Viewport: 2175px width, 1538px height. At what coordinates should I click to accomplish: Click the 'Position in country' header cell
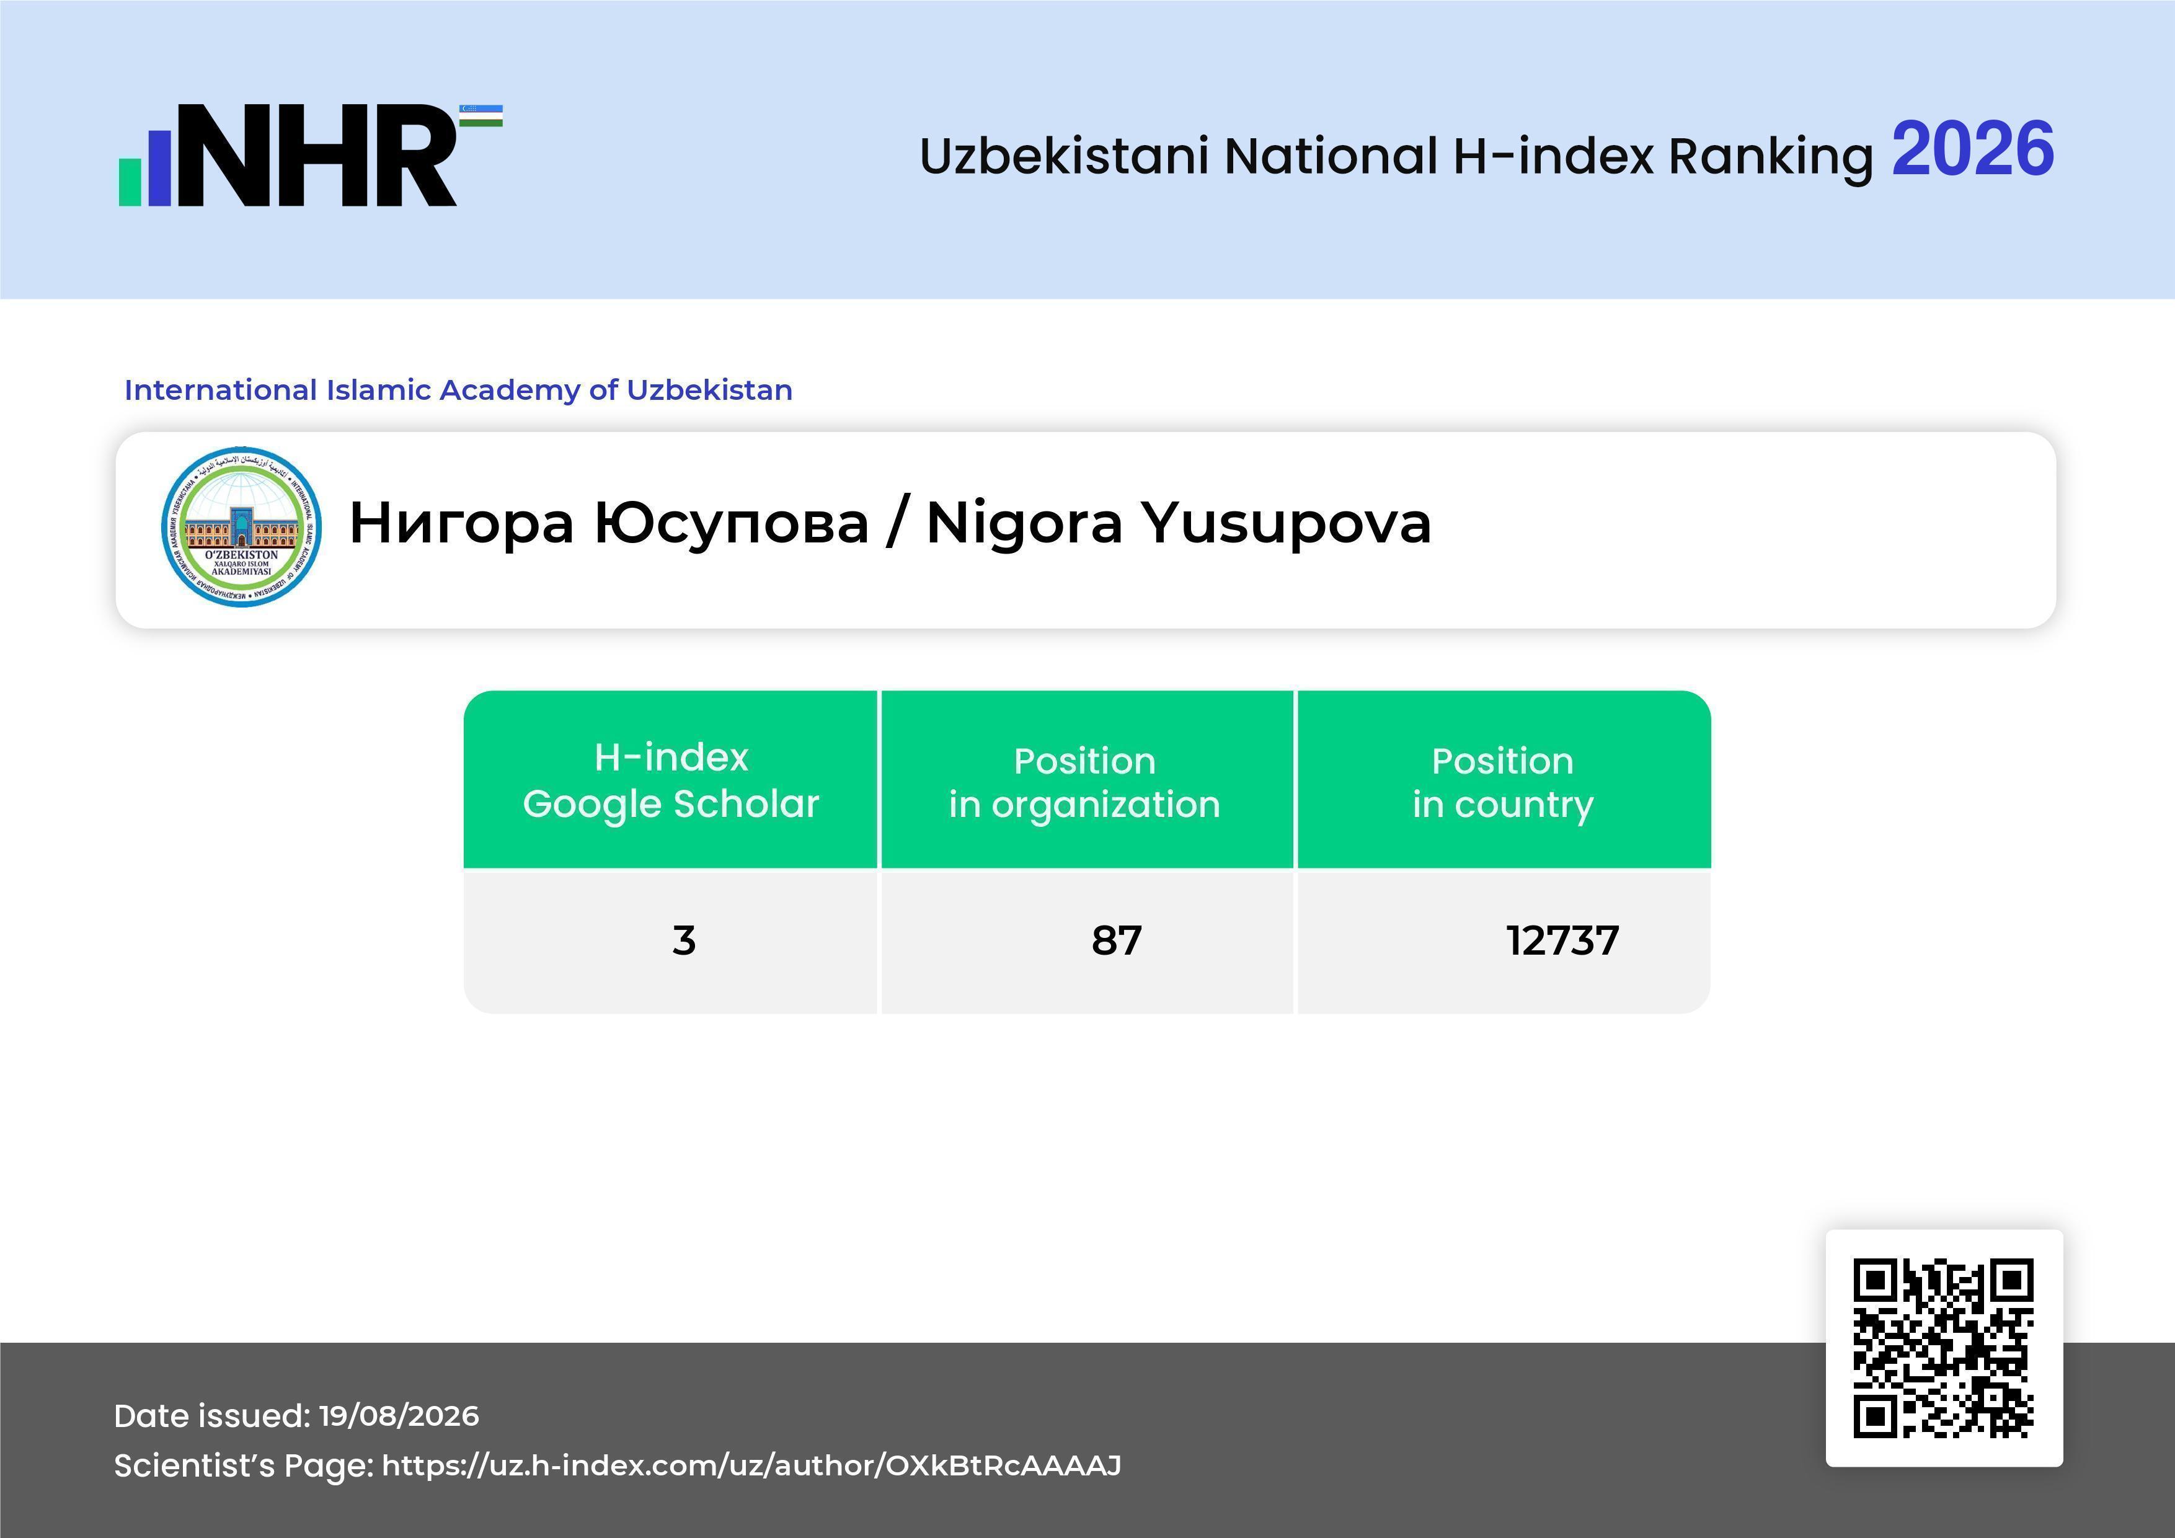pos(1504,779)
